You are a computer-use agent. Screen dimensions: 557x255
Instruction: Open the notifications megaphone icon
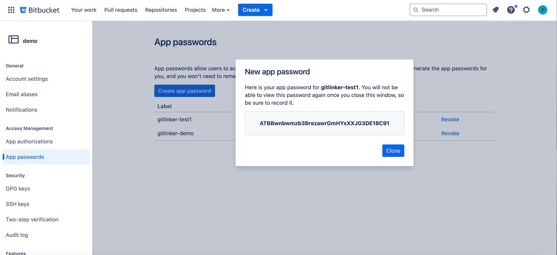click(x=495, y=10)
